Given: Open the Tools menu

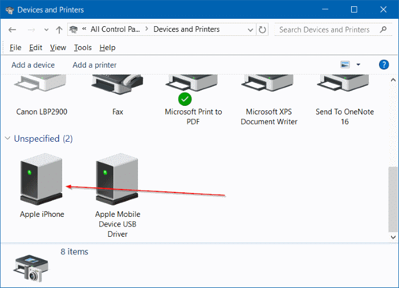Looking at the screenshot, I should [x=83, y=48].
